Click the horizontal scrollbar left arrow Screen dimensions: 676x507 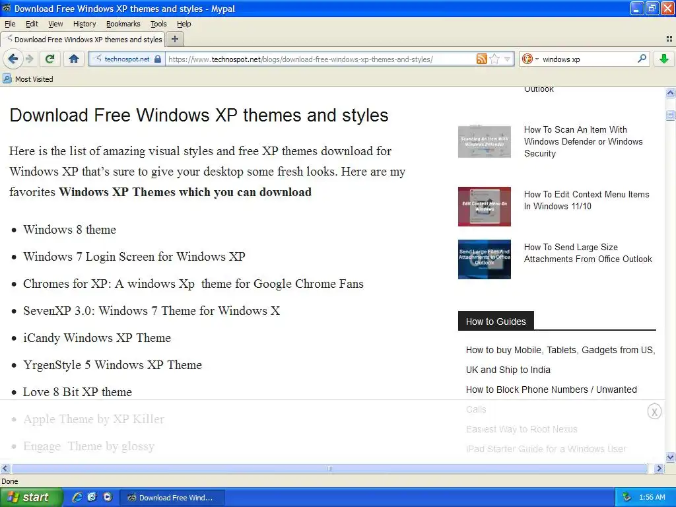pos(5,468)
